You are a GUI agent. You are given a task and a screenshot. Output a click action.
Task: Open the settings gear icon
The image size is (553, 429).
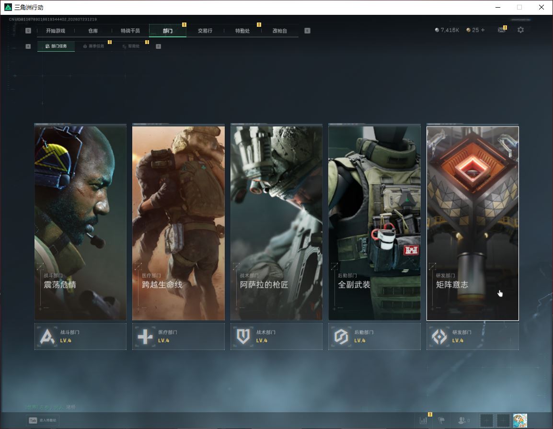(x=520, y=30)
